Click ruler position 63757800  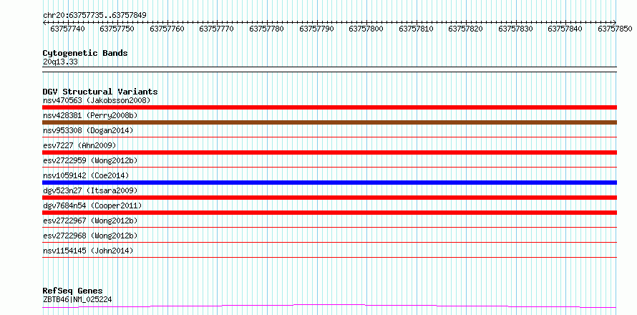click(366, 29)
